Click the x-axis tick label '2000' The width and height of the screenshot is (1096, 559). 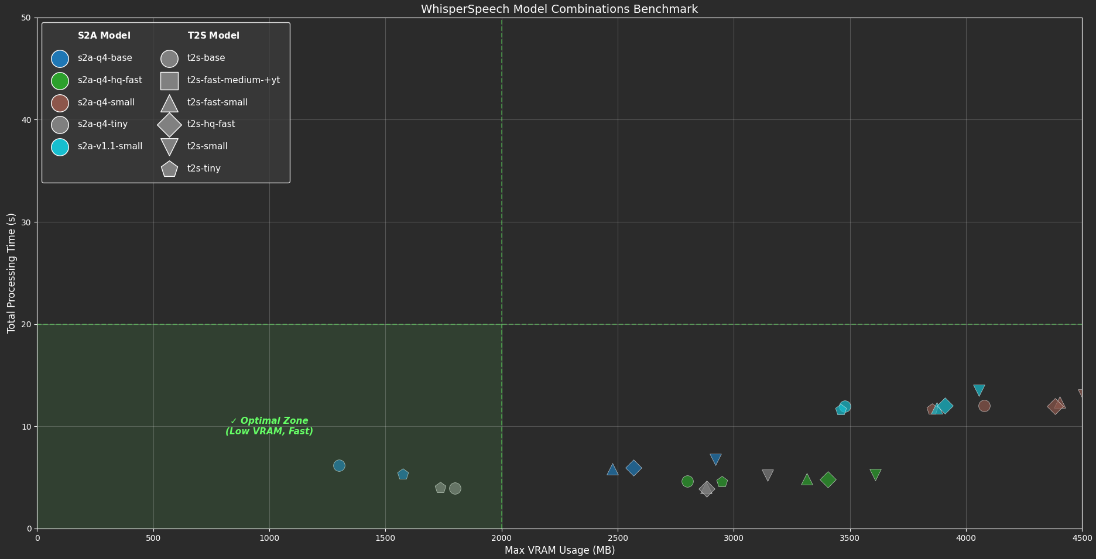[501, 538]
